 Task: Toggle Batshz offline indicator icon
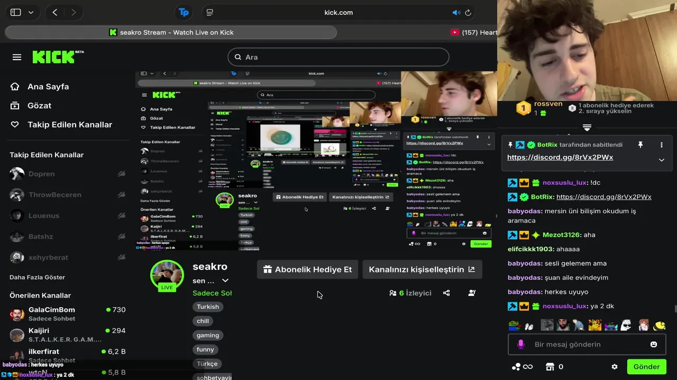(x=122, y=236)
